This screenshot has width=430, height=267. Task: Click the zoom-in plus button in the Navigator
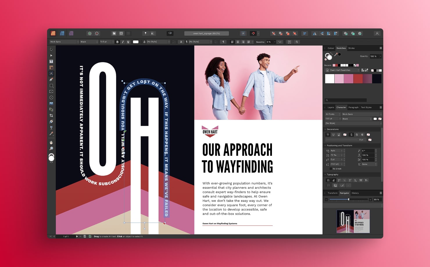tap(370, 200)
